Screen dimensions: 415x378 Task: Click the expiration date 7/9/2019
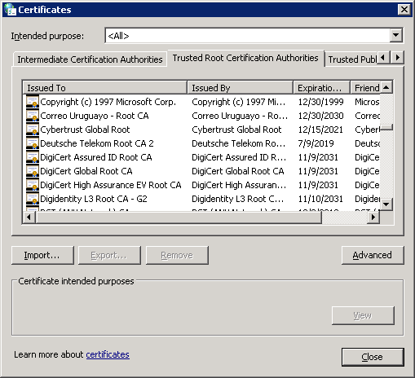[x=316, y=143]
